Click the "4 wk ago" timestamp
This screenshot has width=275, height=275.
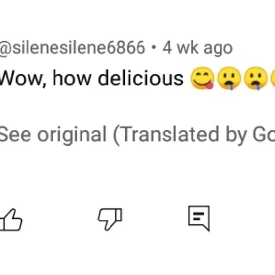tap(197, 48)
